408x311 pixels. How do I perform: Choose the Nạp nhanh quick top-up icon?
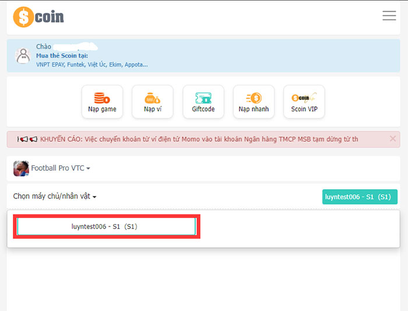pyautogui.click(x=254, y=102)
